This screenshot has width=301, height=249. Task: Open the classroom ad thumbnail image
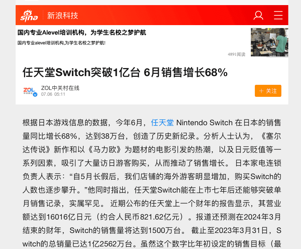(269, 42)
